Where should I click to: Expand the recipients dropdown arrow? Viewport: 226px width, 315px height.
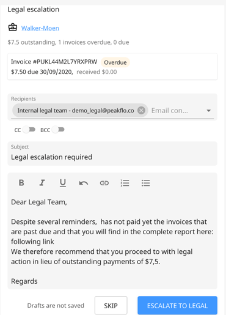pyautogui.click(x=208, y=111)
